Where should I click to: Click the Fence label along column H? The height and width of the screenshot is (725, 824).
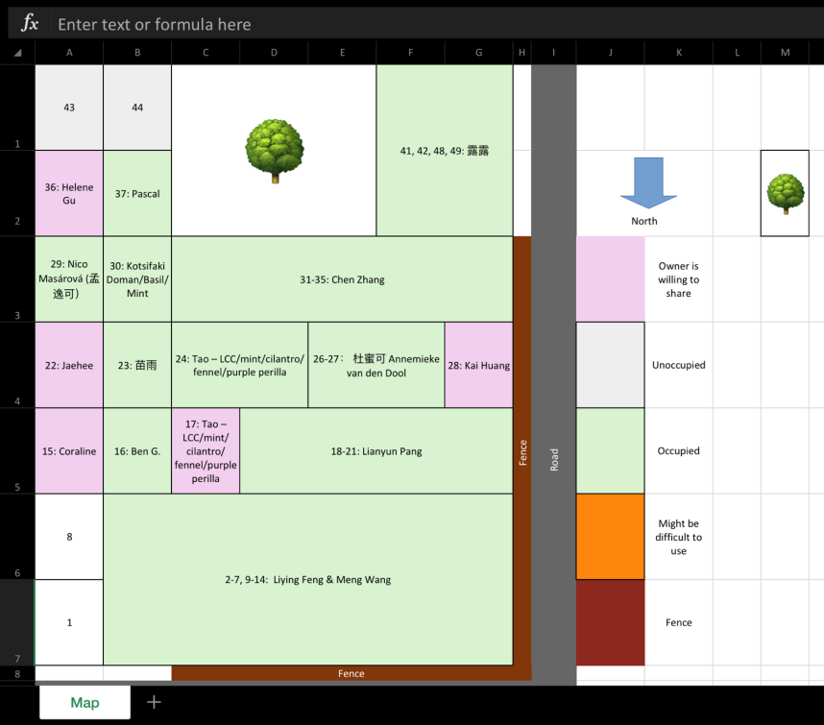click(x=521, y=450)
